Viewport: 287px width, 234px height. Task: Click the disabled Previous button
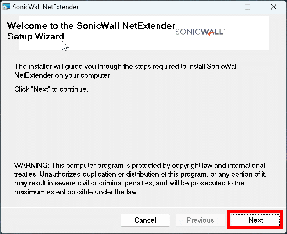click(200, 220)
